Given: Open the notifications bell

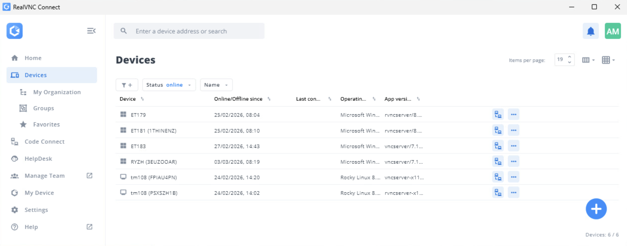Looking at the screenshot, I should pyautogui.click(x=590, y=31).
